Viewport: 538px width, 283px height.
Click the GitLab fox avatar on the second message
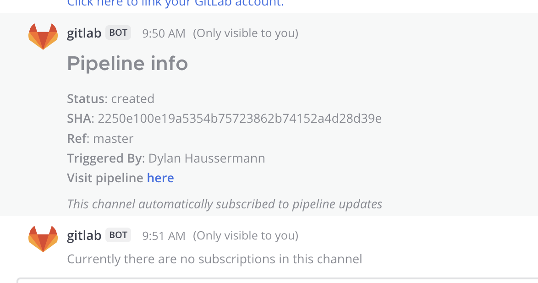point(43,237)
